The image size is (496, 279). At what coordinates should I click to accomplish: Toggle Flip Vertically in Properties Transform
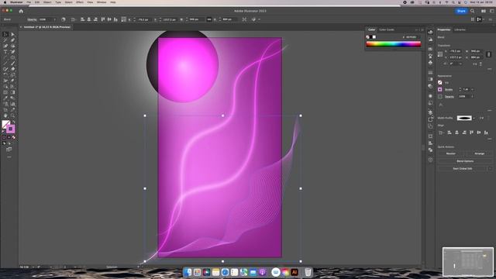[x=480, y=64]
